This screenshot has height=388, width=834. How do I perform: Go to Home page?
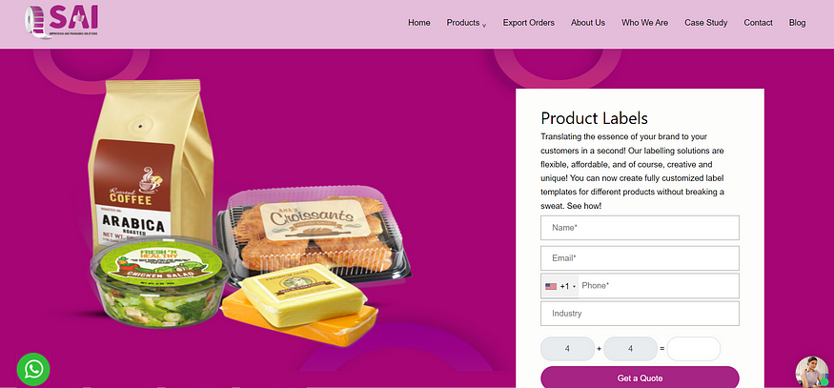[x=419, y=23]
